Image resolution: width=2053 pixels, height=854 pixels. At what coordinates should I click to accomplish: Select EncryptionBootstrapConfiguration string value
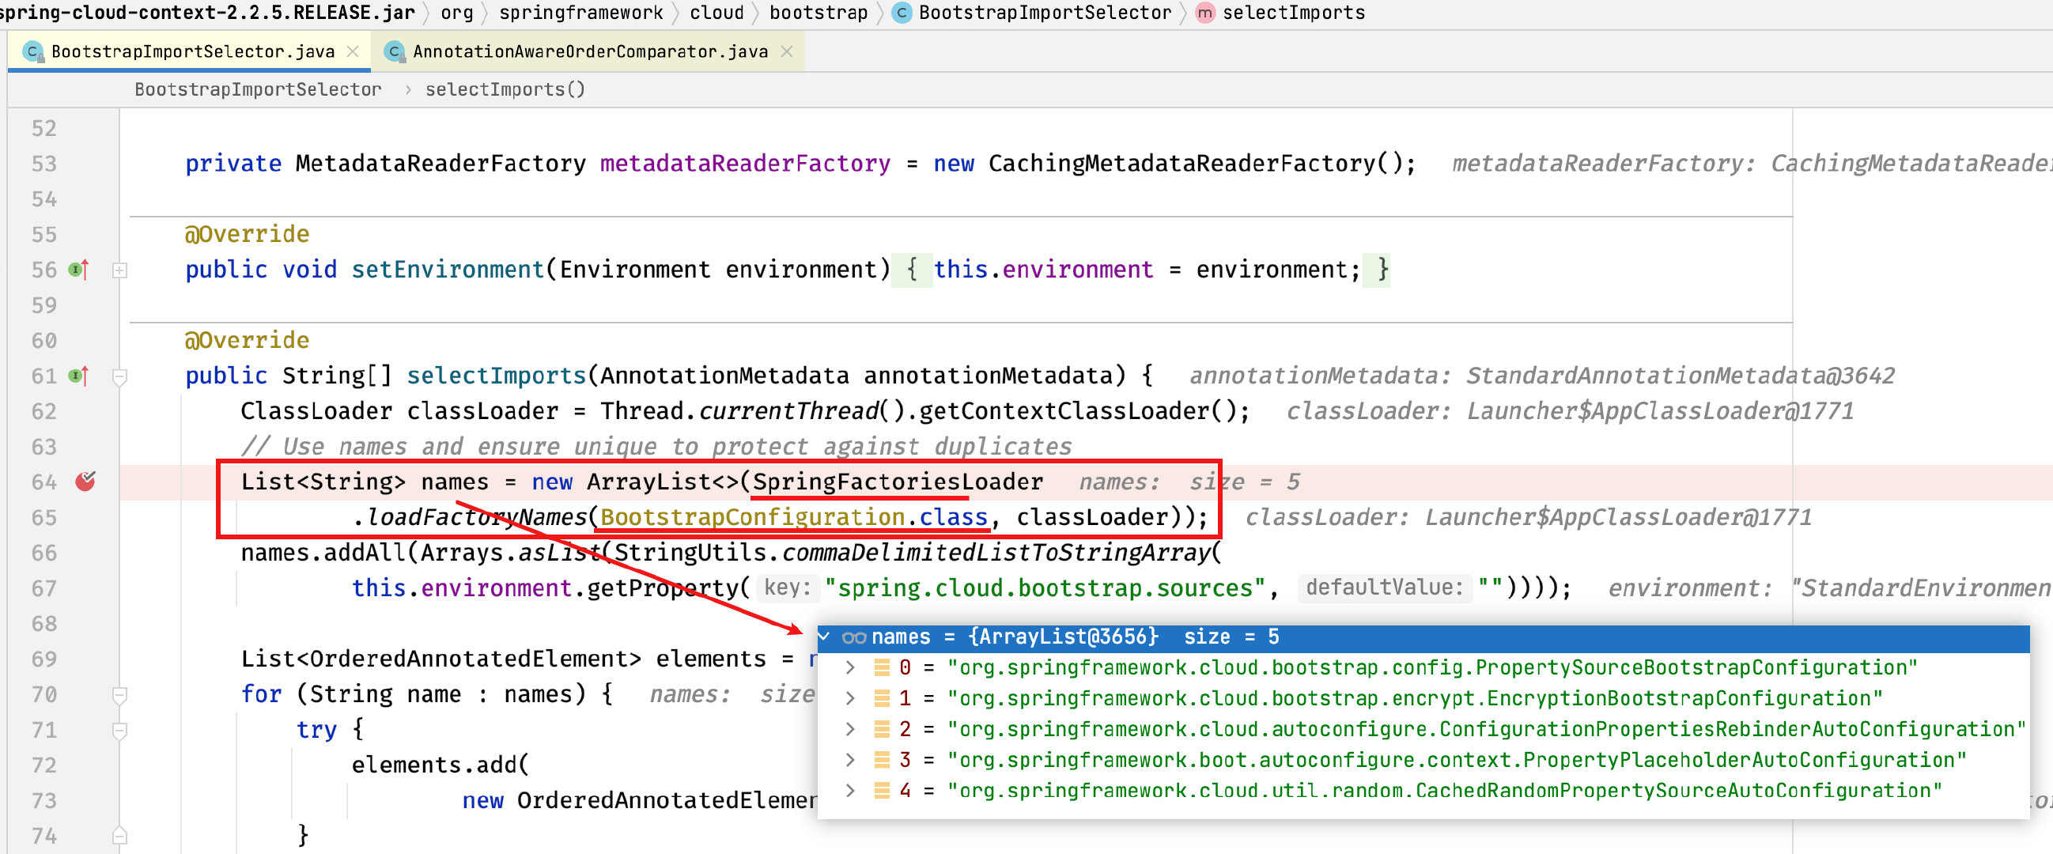pos(1415,699)
